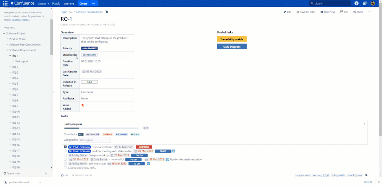This screenshot has height=187, width=382.
Task: Open the page more actions ellipsis
Action: [x=370, y=12]
